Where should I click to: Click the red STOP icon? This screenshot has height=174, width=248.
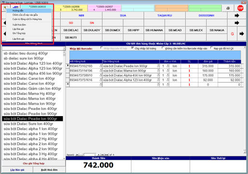point(240,8)
